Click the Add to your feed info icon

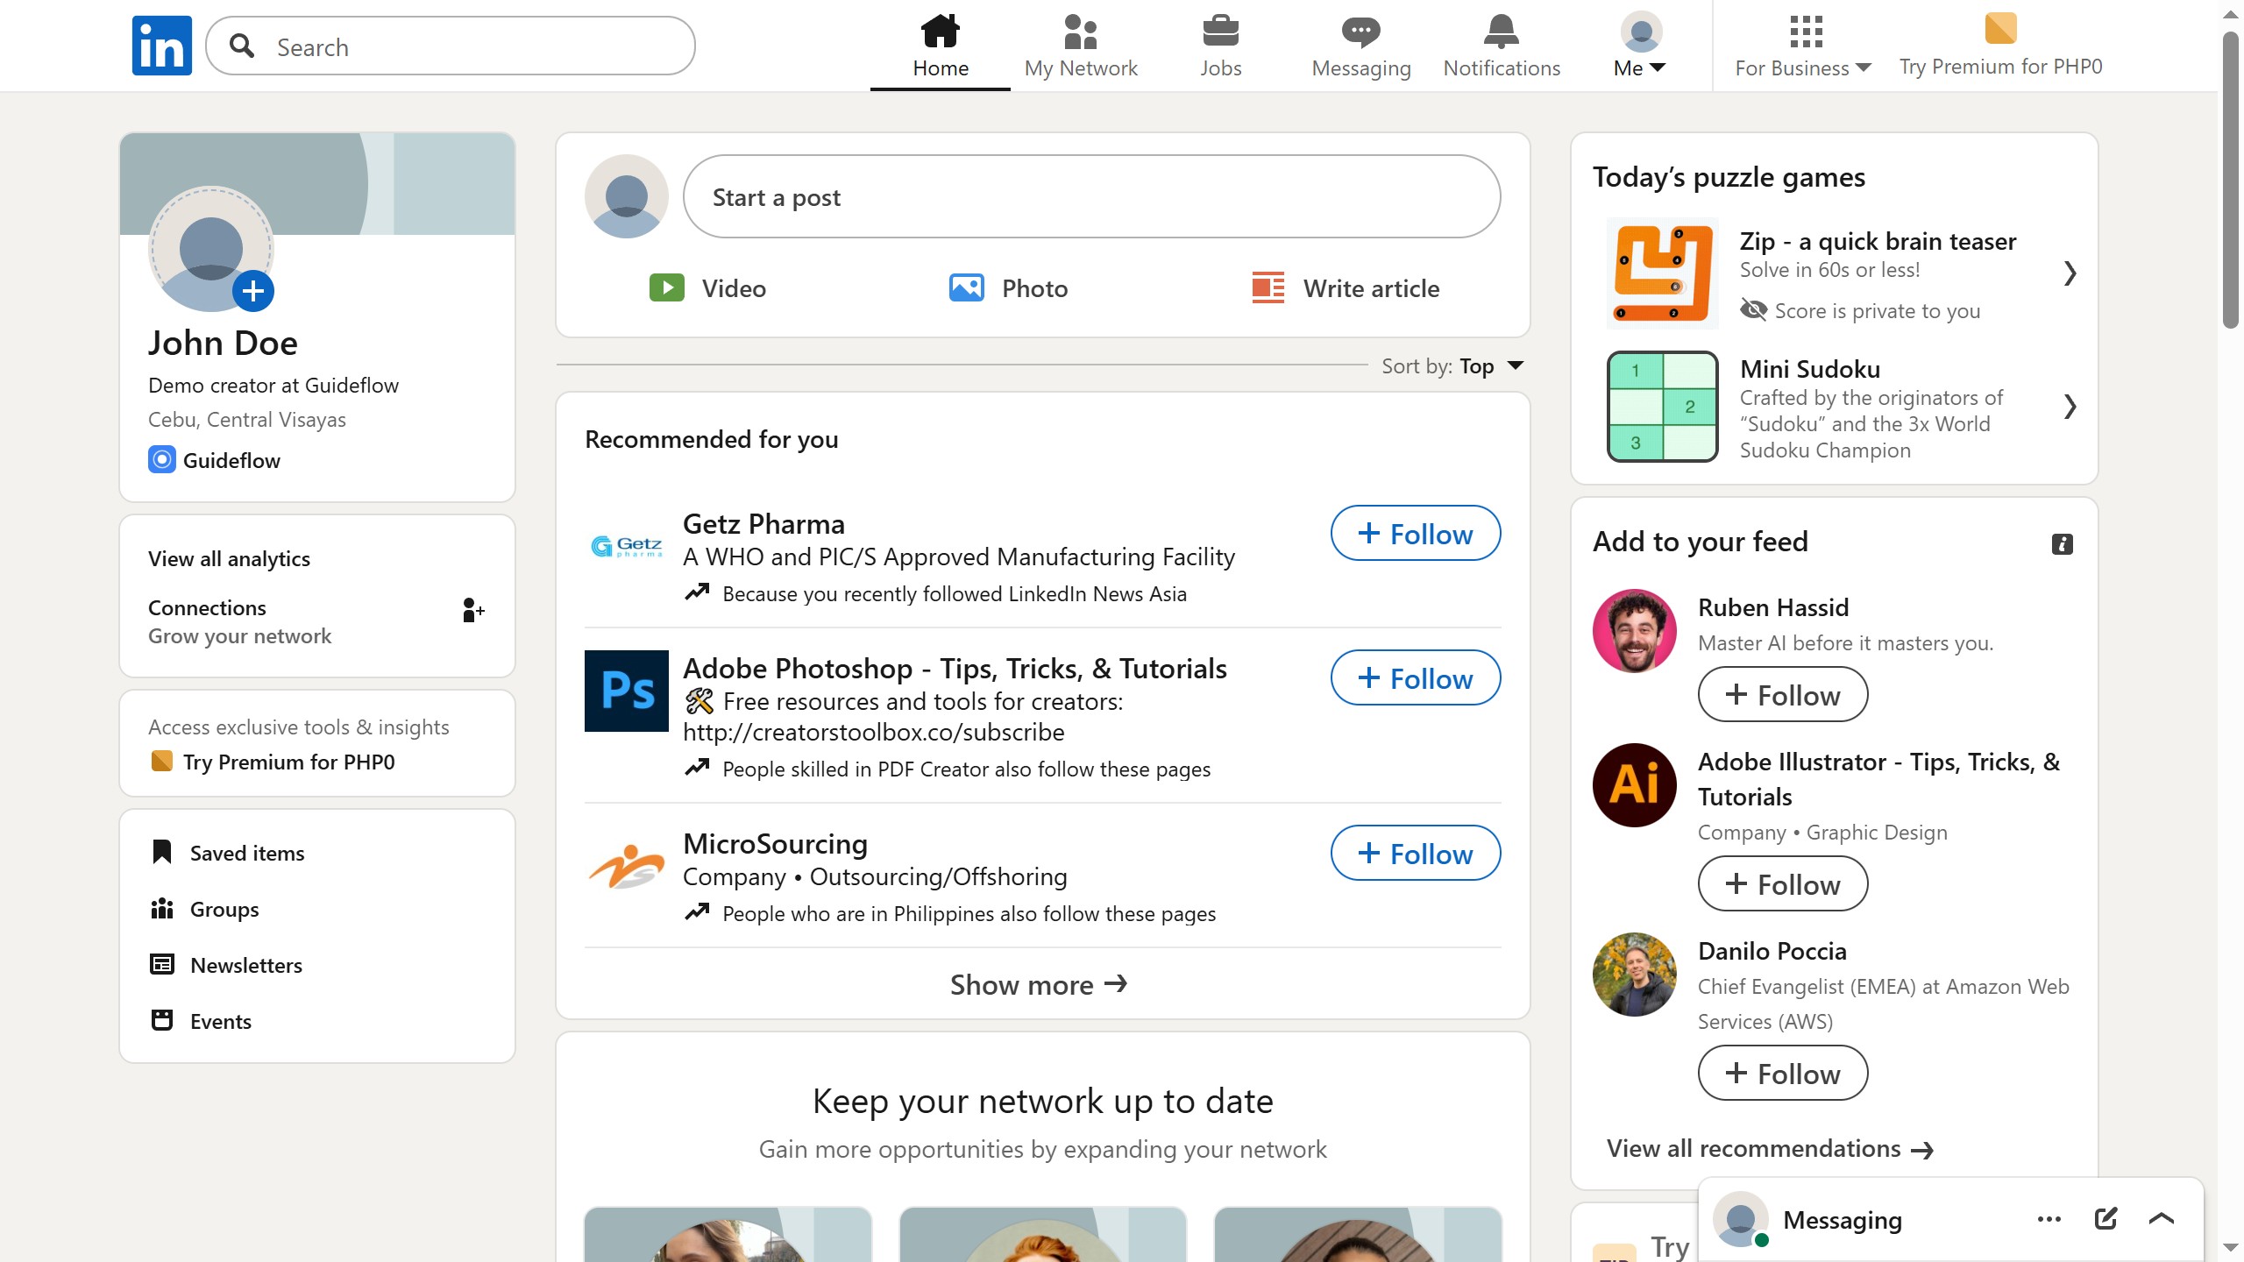[2063, 544]
